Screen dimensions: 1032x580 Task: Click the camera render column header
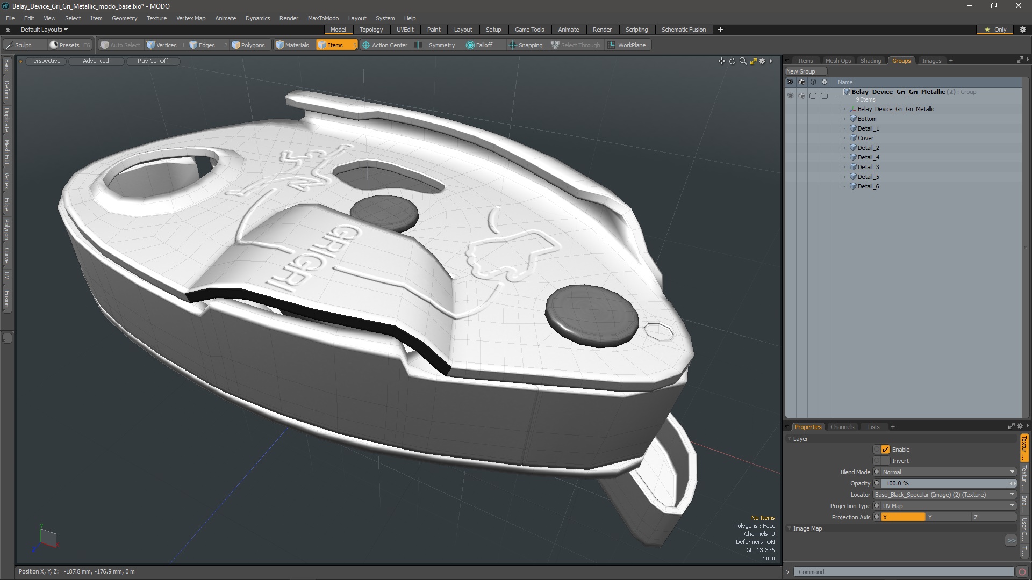[801, 82]
